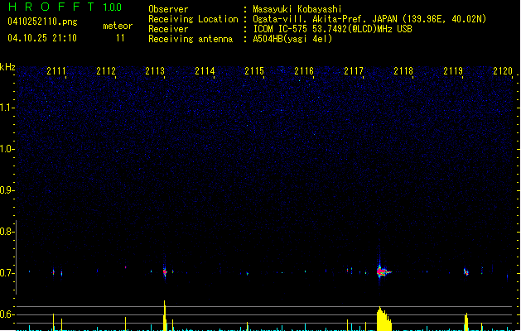Viewport: 521px width, 331px height.
Task: Click the 0.8 kHz frequency tick label
Action: pos(7,232)
